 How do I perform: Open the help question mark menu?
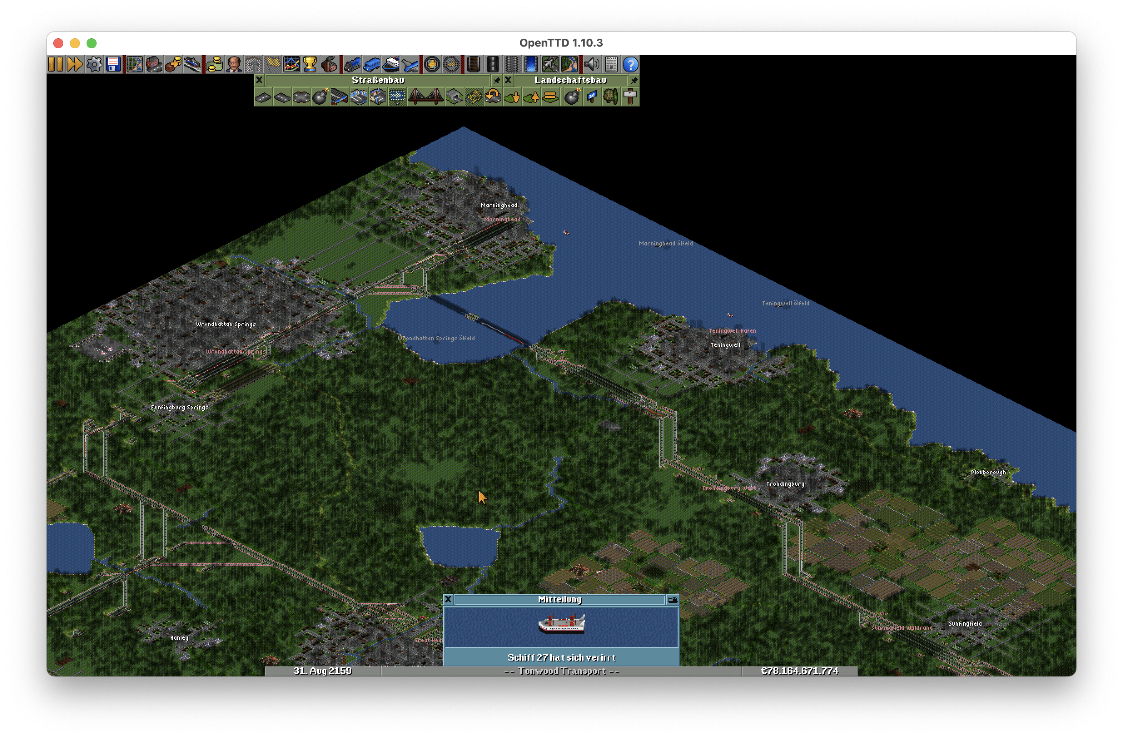tap(631, 64)
